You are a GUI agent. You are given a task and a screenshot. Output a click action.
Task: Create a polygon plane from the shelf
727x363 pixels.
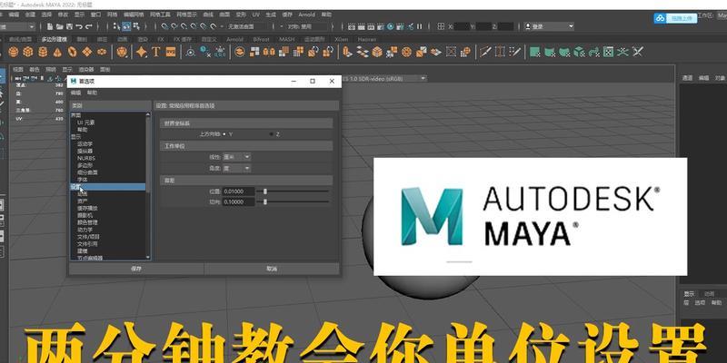coord(86,52)
